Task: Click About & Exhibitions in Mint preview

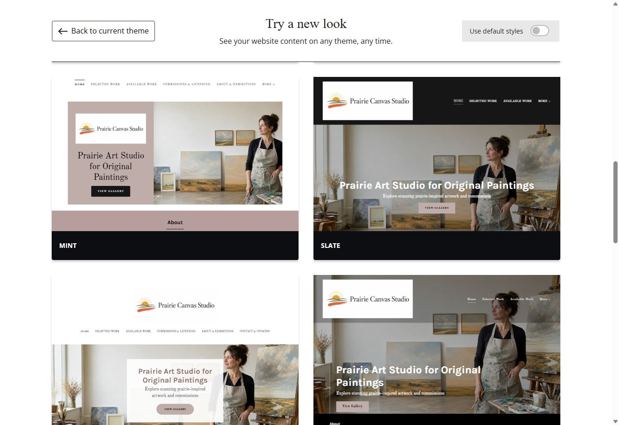Action: (x=236, y=84)
